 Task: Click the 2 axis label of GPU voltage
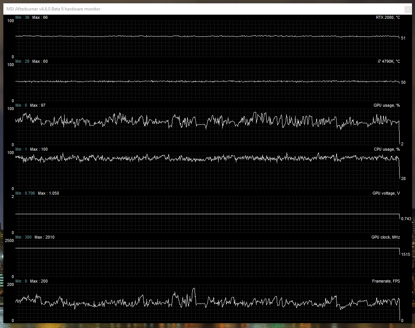13,197
